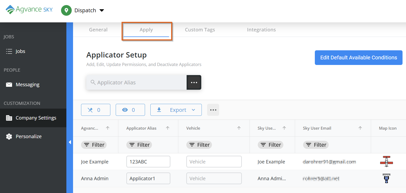Open Filter for Sky User Email column
The height and width of the screenshot is (193, 406).
click(x=316, y=145)
